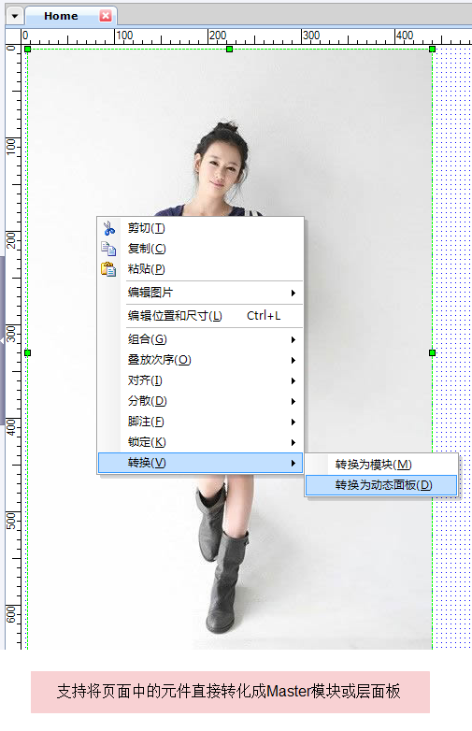Expand arrow next to 锁定(K)

(x=293, y=442)
